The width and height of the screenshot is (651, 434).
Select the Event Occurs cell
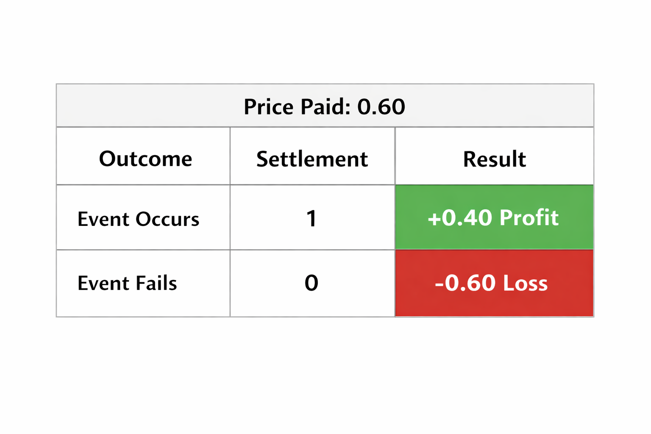pos(138,219)
